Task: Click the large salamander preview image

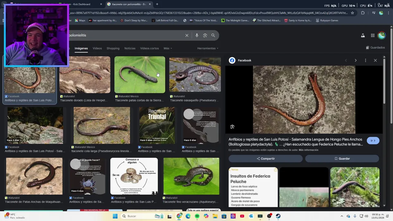Action: click(304, 100)
